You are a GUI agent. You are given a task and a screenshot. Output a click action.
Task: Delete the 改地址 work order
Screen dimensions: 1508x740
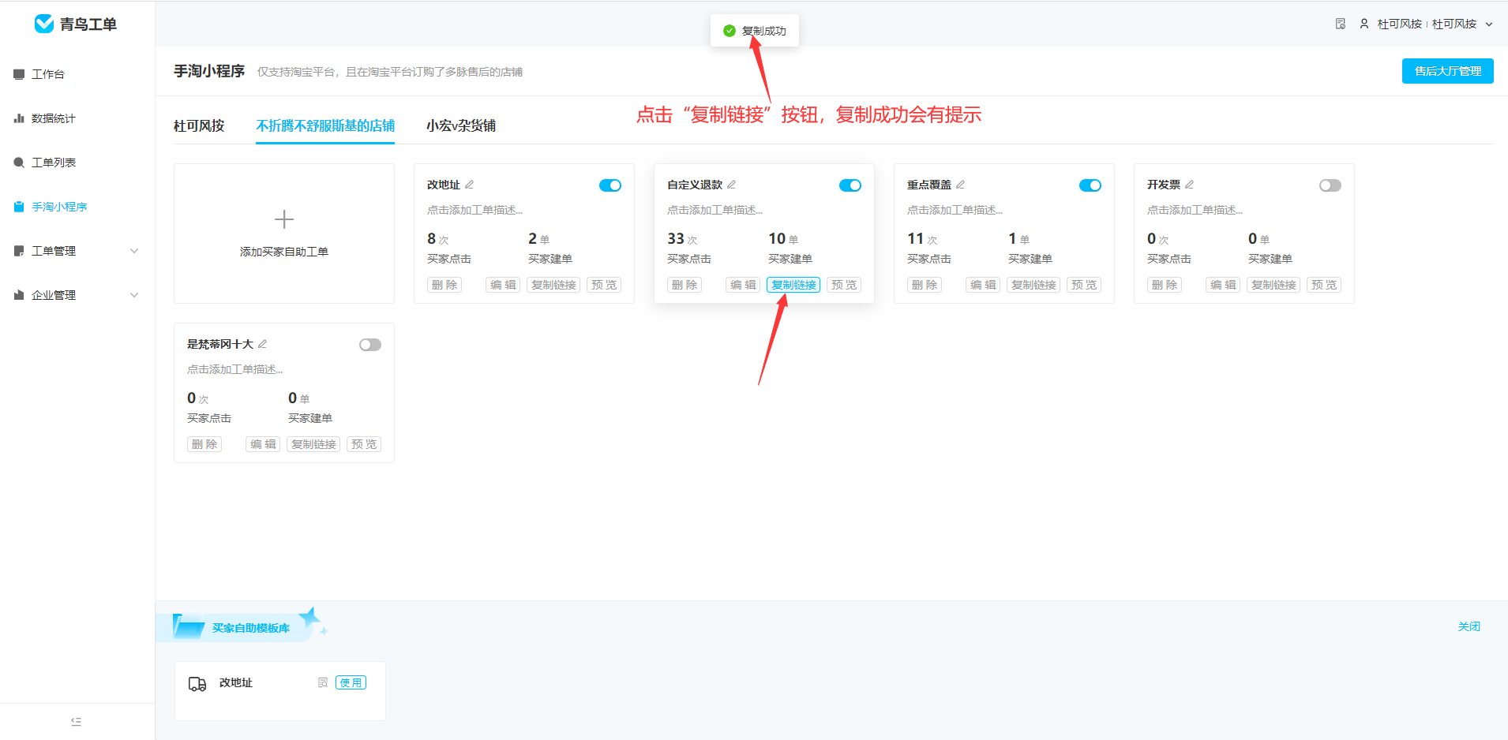pos(445,285)
